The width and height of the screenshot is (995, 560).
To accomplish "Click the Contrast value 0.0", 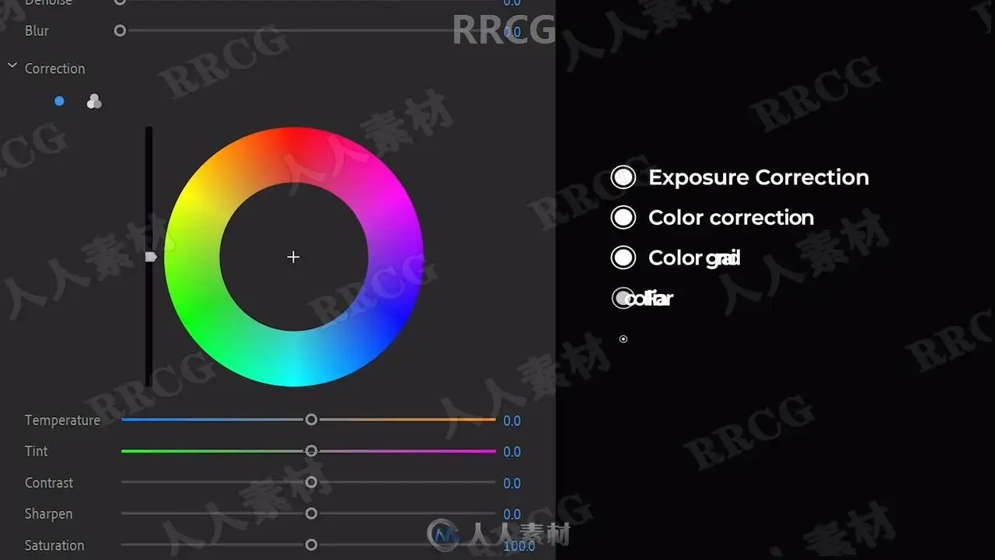I will [x=511, y=484].
